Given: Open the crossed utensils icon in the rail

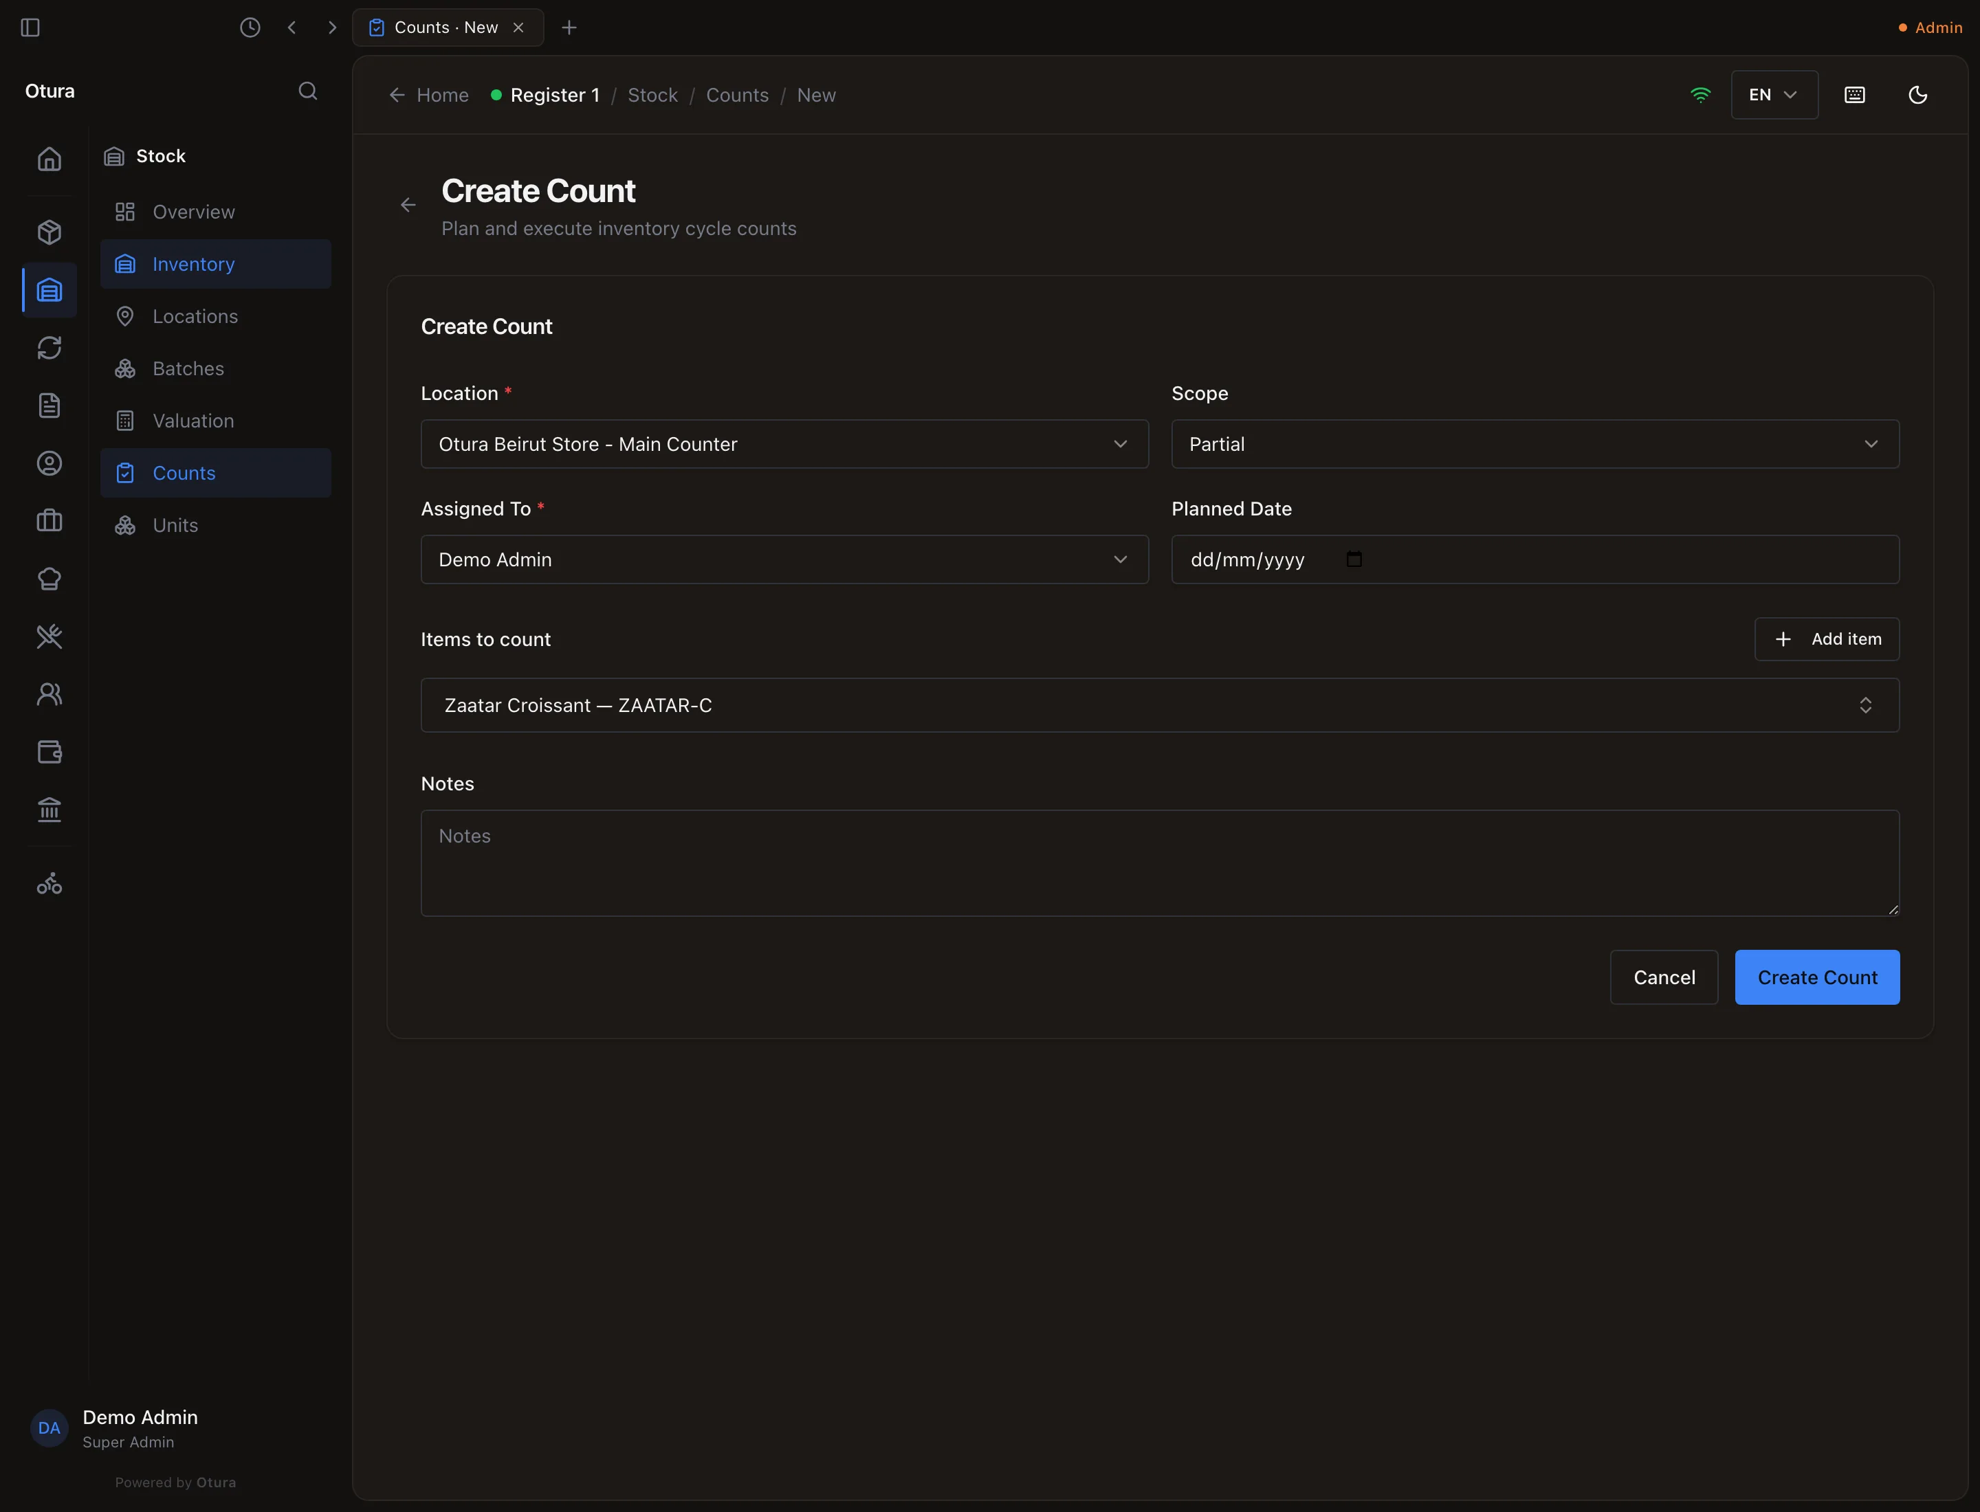Looking at the screenshot, I should [x=49, y=636].
